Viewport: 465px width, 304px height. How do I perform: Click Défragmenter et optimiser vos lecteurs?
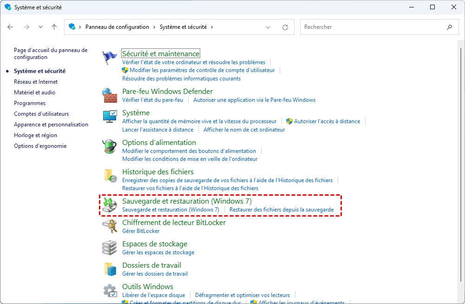[x=242, y=295]
